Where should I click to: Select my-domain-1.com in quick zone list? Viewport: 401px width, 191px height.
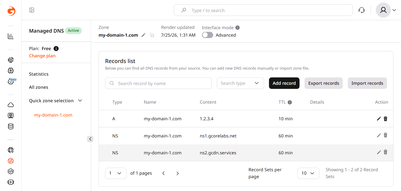pos(53,115)
